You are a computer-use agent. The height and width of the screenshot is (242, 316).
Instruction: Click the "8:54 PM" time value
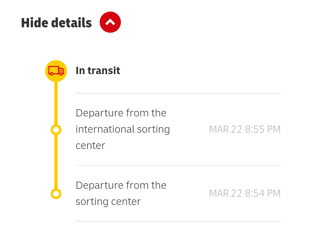(x=263, y=193)
